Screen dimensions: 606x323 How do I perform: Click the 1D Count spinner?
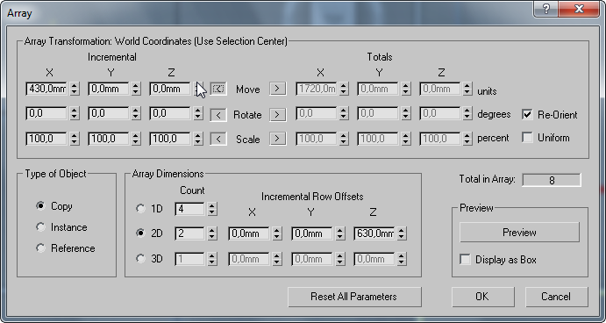211,209
